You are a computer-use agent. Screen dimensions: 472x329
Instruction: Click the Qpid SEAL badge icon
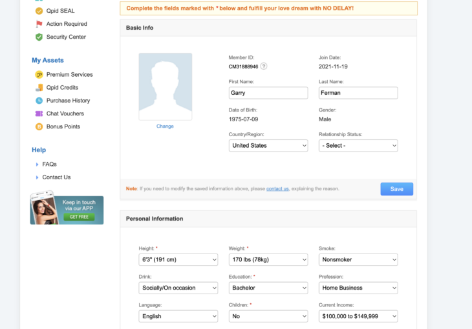[x=39, y=11]
